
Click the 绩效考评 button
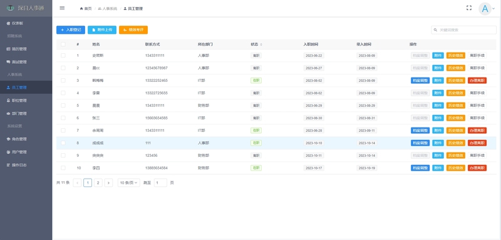point(133,30)
